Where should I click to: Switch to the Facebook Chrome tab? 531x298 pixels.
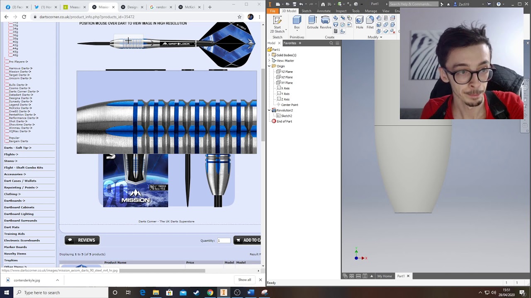pyautogui.click(x=17, y=7)
